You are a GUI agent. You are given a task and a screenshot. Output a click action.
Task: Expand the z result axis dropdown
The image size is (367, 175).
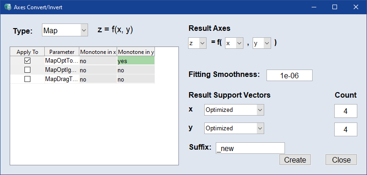197,43
